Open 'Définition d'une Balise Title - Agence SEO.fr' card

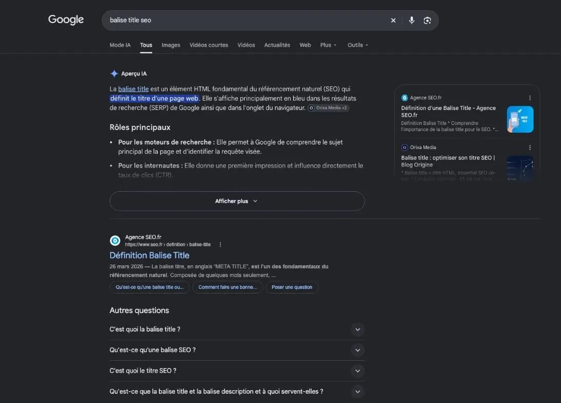point(448,112)
